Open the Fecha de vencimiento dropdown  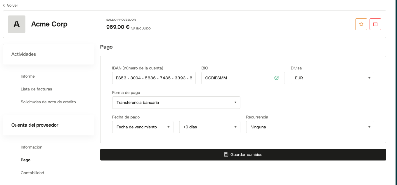(x=143, y=127)
